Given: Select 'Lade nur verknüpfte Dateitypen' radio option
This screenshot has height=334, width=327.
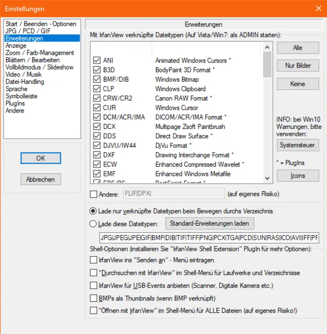Looking at the screenshot, I should pos(93,211).
